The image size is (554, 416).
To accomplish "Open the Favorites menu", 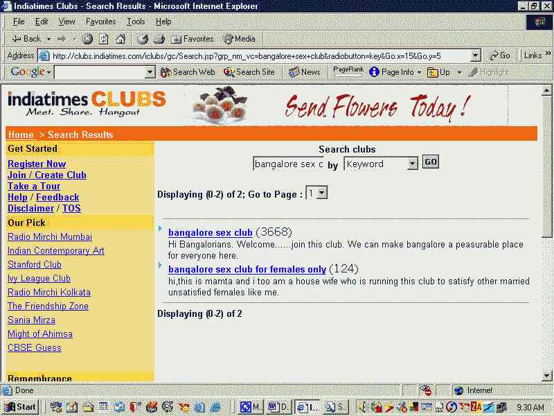I will tap(100, 22).
